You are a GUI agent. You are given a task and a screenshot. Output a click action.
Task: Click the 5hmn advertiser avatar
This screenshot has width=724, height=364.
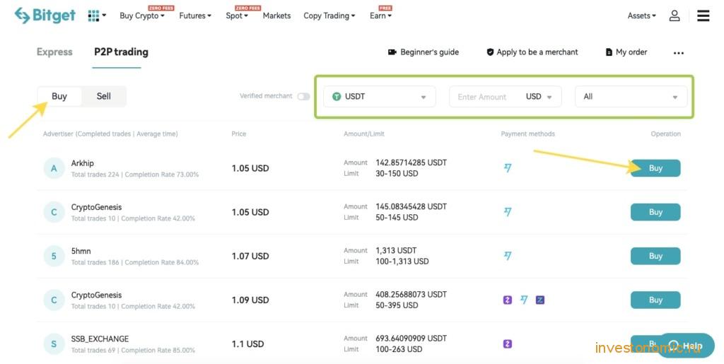tap(54, 256)
